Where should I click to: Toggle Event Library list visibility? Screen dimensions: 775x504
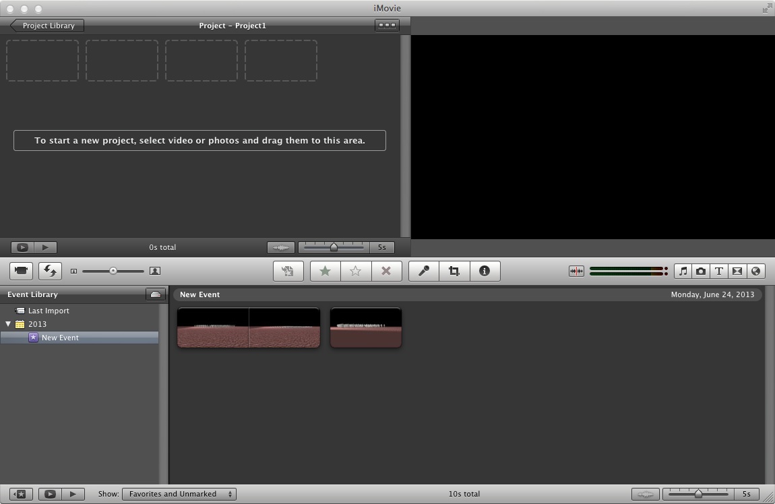[x=22, y=494]
